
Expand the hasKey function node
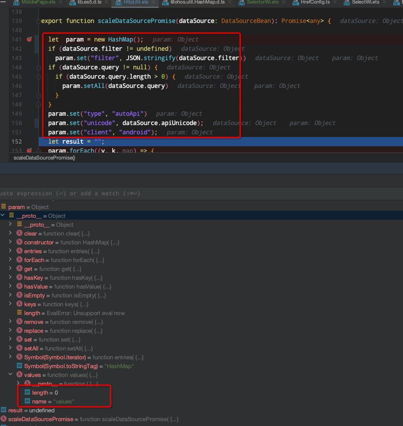point(10,277)
